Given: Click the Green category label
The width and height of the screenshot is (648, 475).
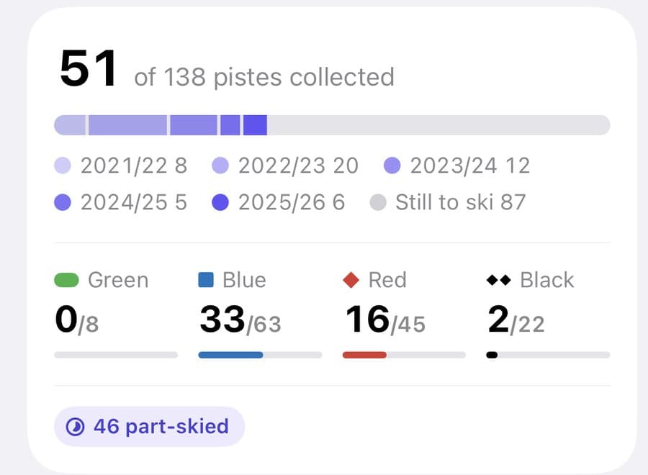Looking at the screenshot, I should click(118, 280).
